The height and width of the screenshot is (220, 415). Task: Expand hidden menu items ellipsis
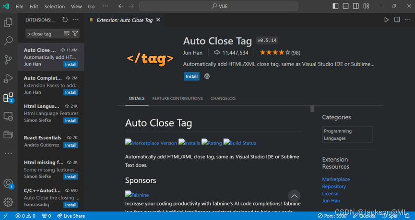click(x=105, y=6)
